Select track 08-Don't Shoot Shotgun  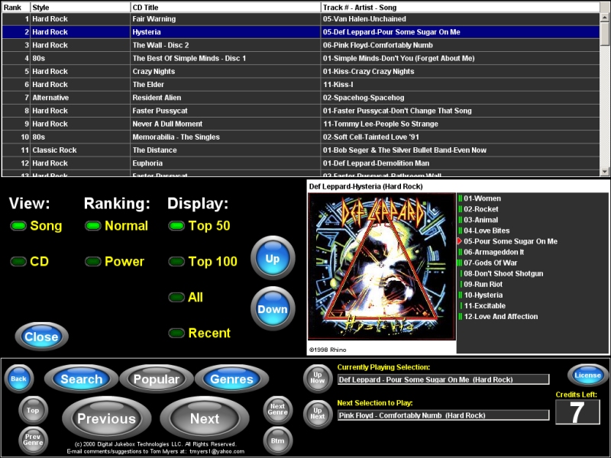point(503,273)
